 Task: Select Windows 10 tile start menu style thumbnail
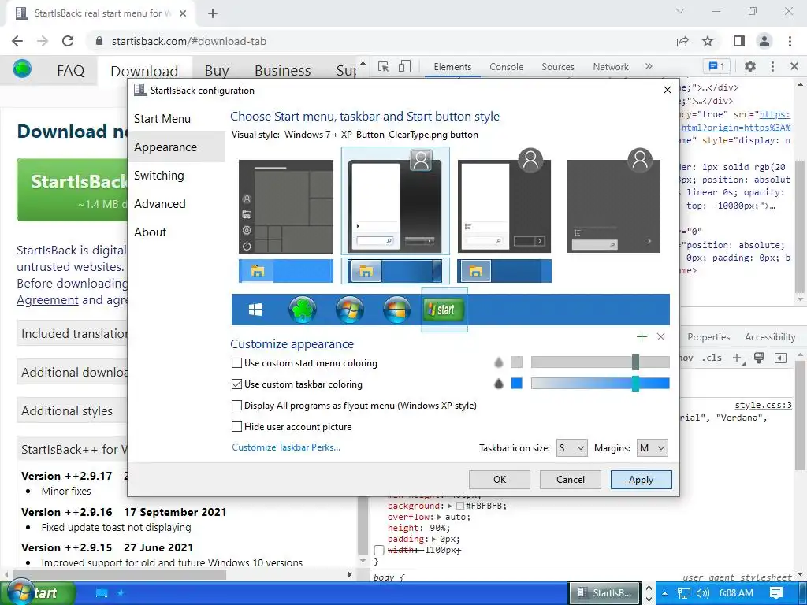(x=285, y=206)
